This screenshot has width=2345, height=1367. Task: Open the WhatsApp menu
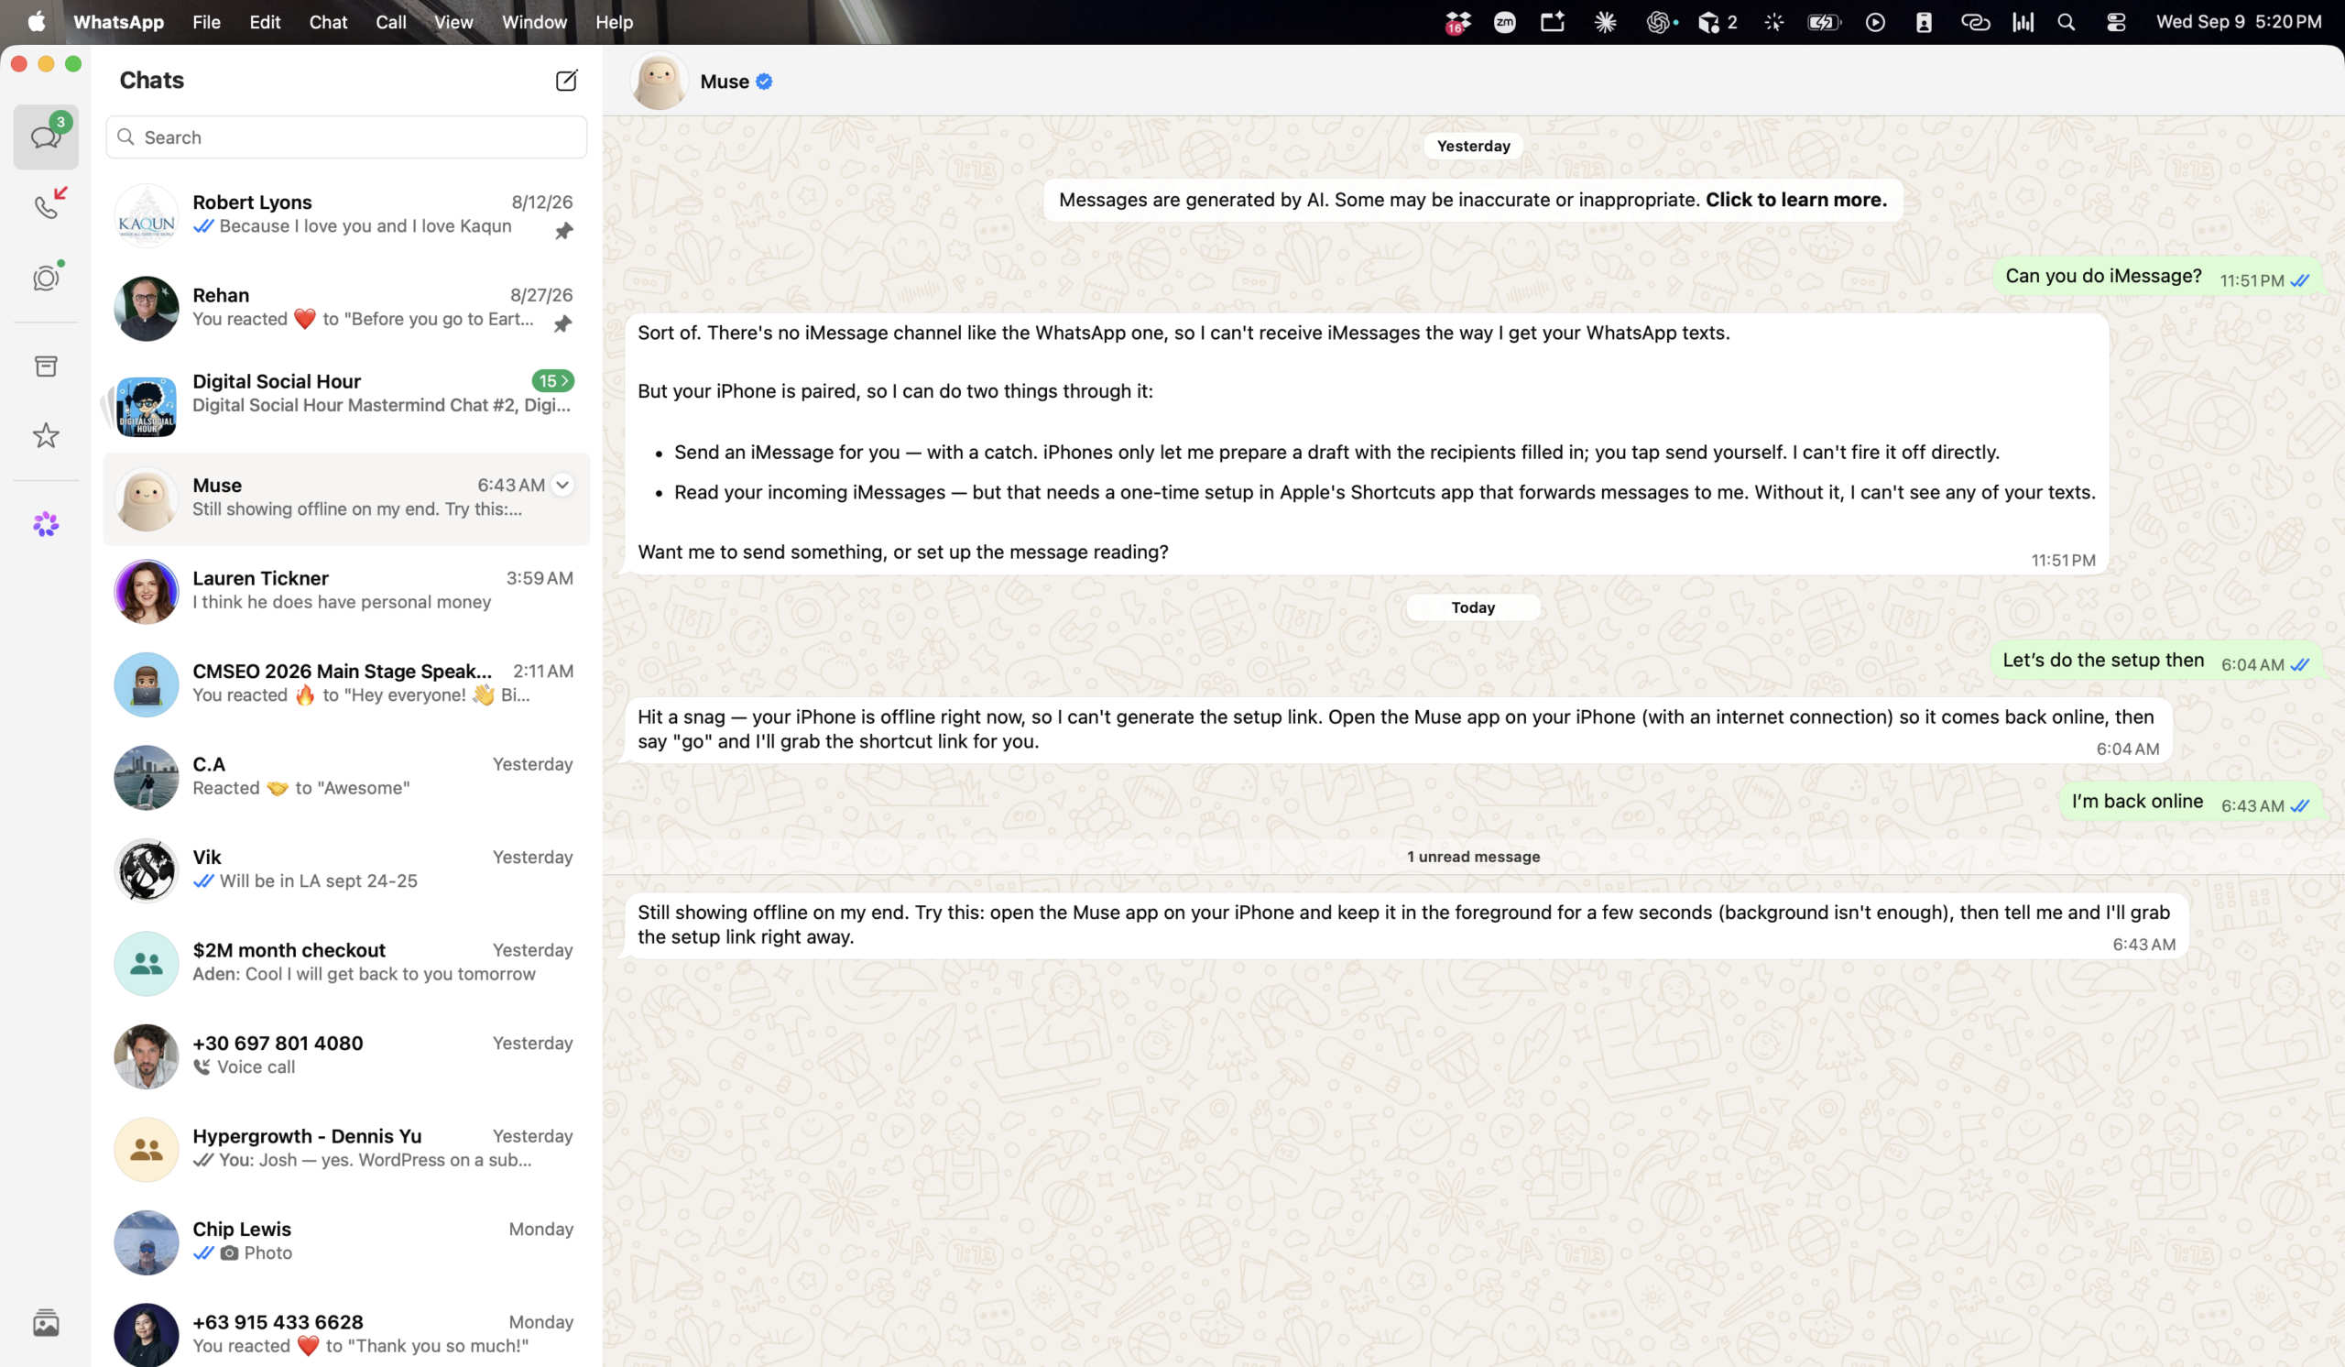[x=118, y=21]
